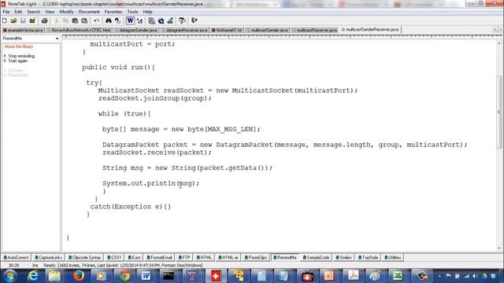Viewport: 504px width, 283px height.
Task: Click the Start again clip
Action: point(17,61)
